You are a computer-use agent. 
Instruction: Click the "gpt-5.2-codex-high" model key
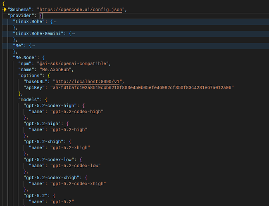tap(50, 105)
